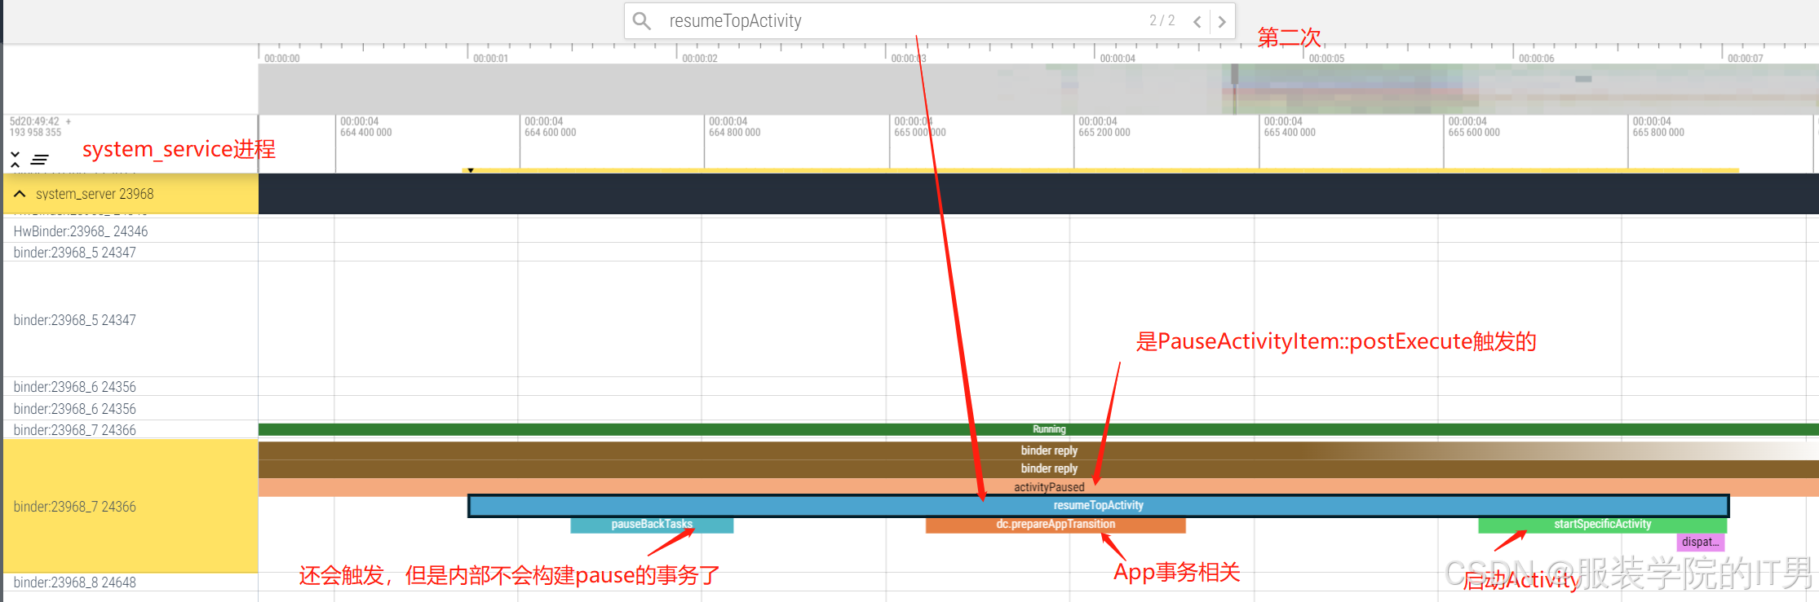Click the 00:00:02 overview time marker
Screen dimensions: 1819x602
pos(700,59)
